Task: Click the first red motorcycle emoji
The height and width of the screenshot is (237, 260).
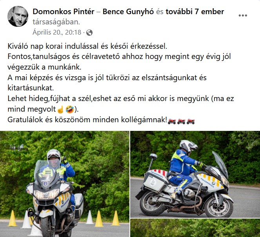Action: click(x=172, y=121)
